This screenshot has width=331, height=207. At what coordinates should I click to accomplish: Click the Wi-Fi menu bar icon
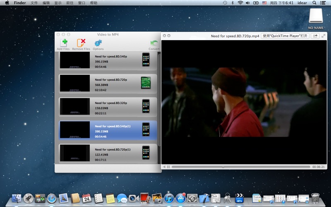click(240, 3)
